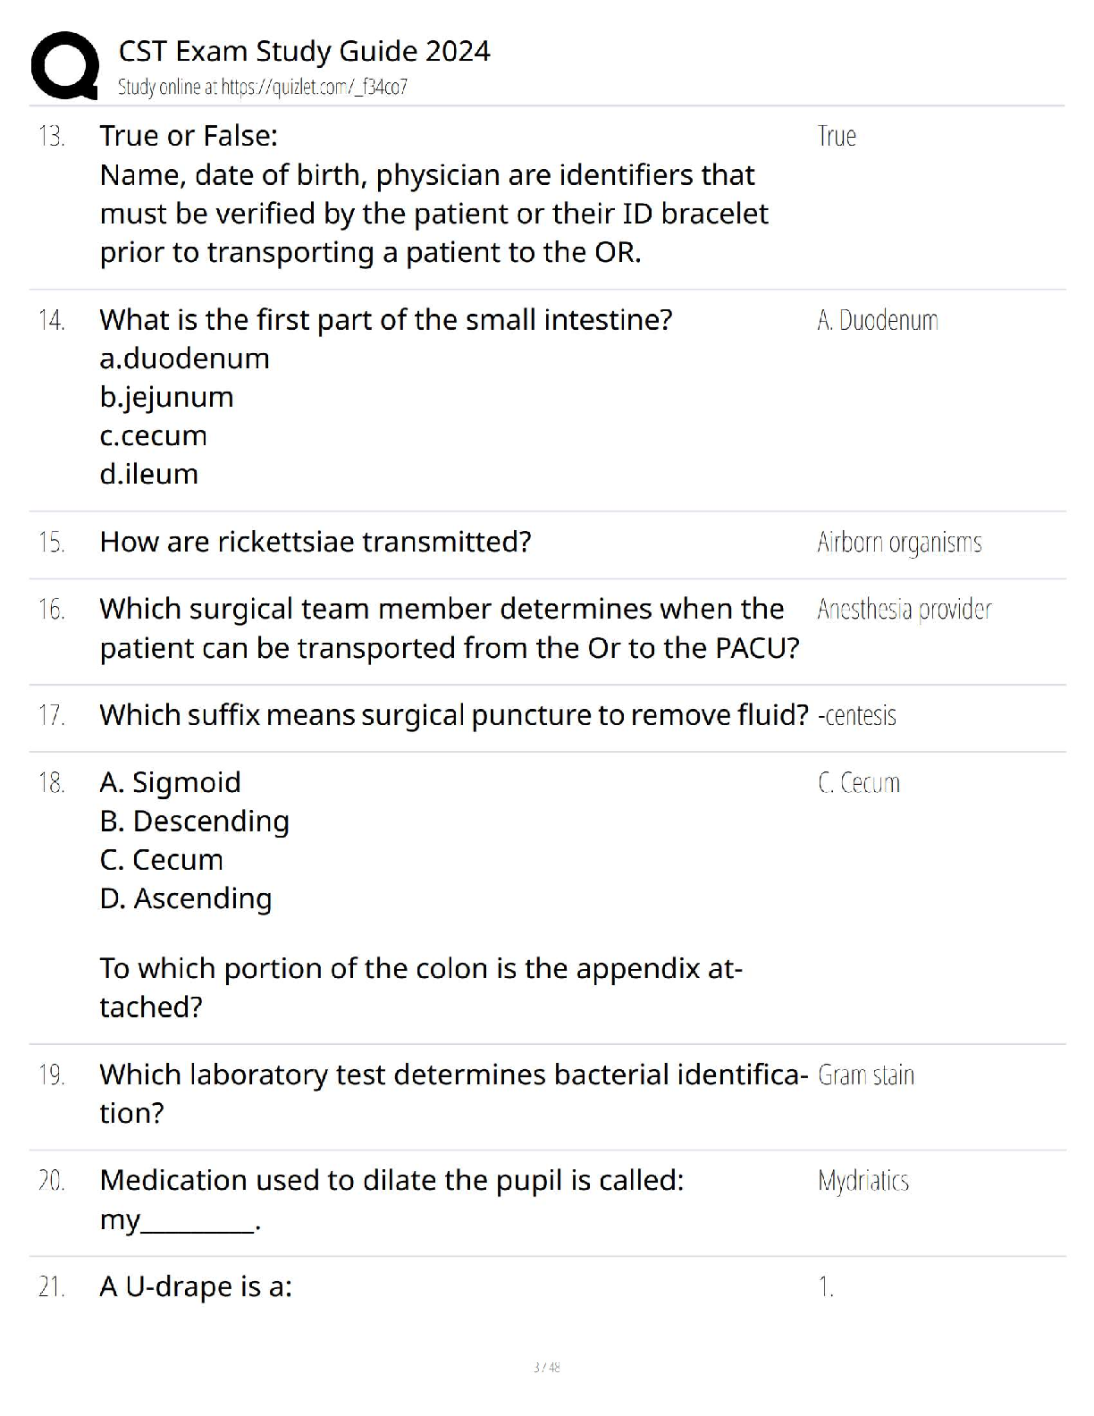Click the CST Exam Study Guide 2024 title
The image size is (1094, 1416).
tap(304, 51)
